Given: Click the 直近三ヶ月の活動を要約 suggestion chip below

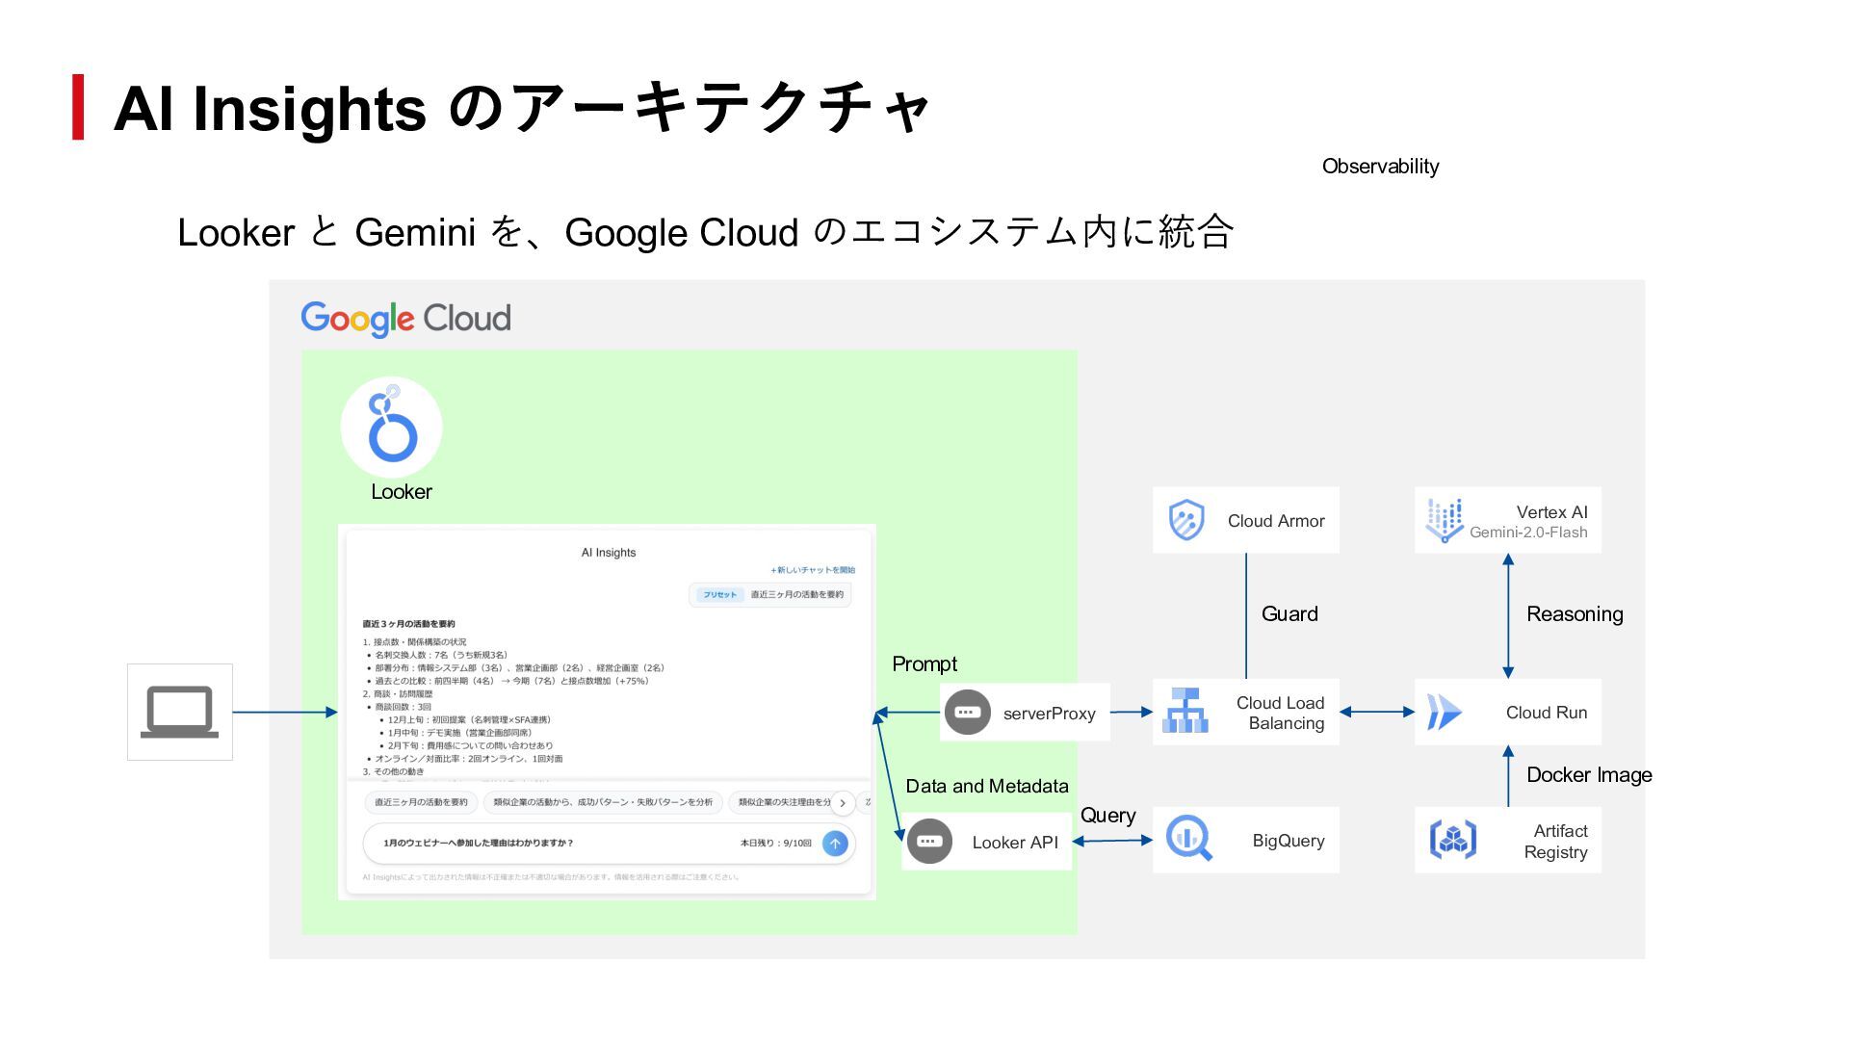Looking at the screenshot, I should 421,802.
